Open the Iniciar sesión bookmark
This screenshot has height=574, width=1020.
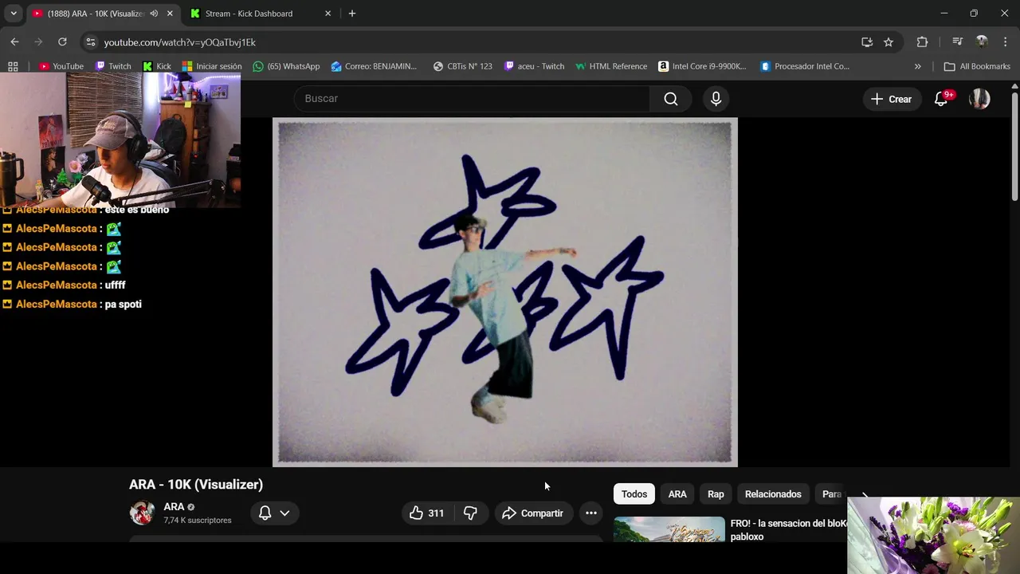point(212,66)
